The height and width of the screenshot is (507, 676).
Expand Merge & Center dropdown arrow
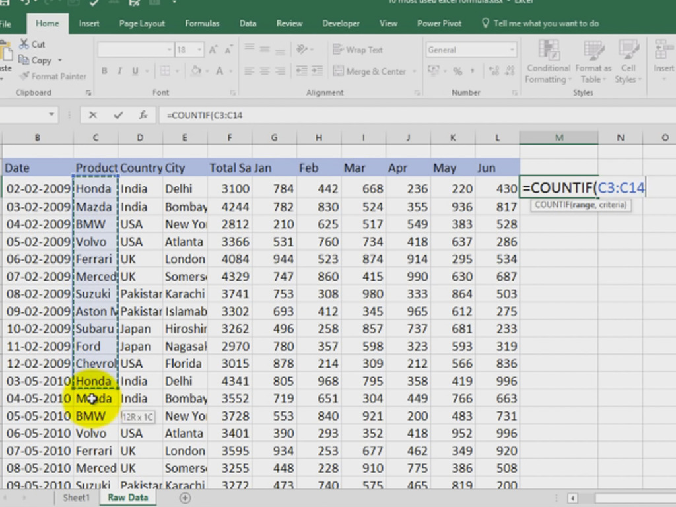[415, 71]
